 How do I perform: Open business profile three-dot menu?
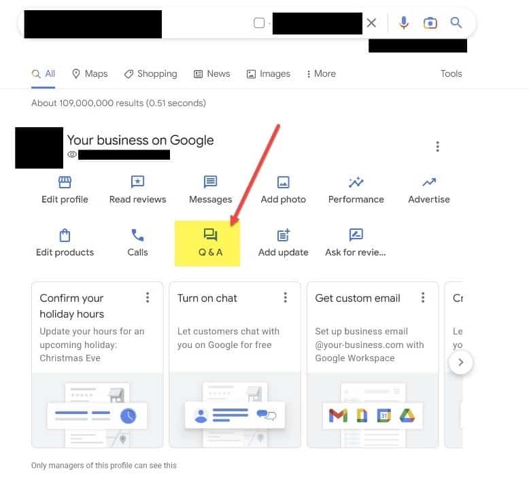click(438, 146)
